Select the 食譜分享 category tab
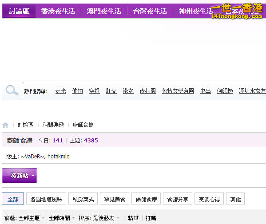Image resolution: width=266 pixels, height=224 pixels. [178, 199]
